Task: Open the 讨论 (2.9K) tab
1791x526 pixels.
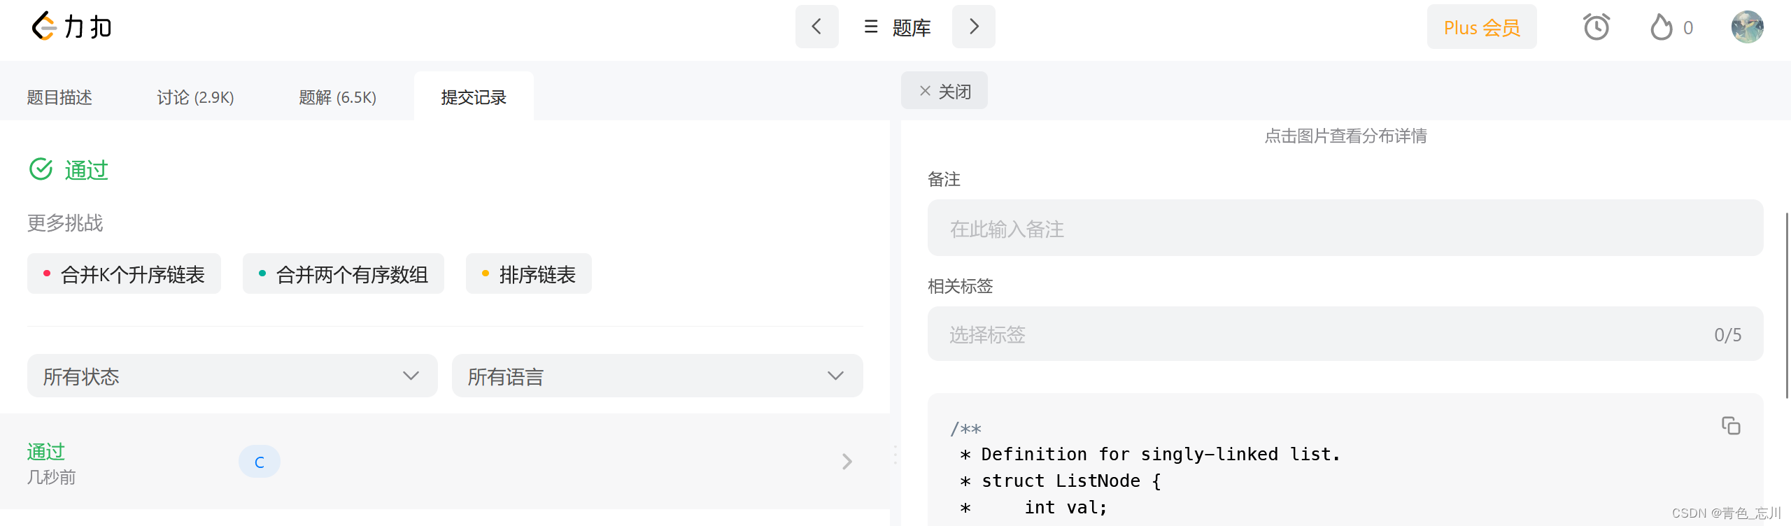Action: coord(195,97)
